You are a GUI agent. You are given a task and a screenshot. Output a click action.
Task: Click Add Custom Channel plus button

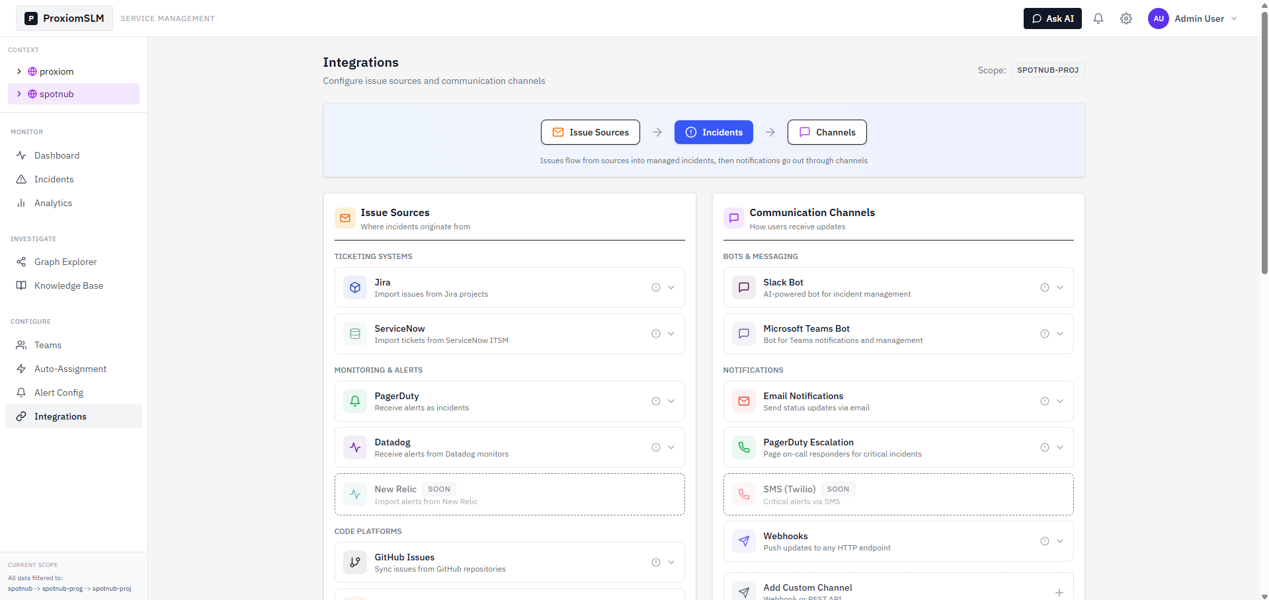(1059, 593)
